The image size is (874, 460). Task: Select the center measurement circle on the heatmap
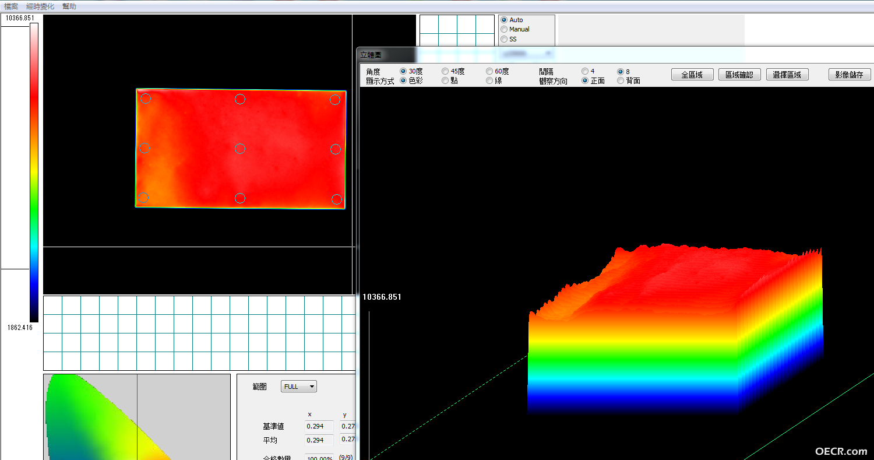[x=239, y=149]
